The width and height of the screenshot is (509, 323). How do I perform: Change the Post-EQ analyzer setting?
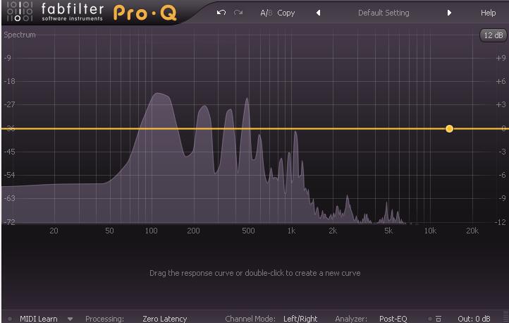tap(393, 319)
